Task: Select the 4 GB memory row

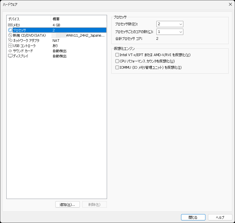Action: 56,24
